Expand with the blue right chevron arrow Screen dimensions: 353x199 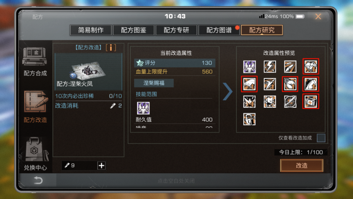(x=227, y=91)
